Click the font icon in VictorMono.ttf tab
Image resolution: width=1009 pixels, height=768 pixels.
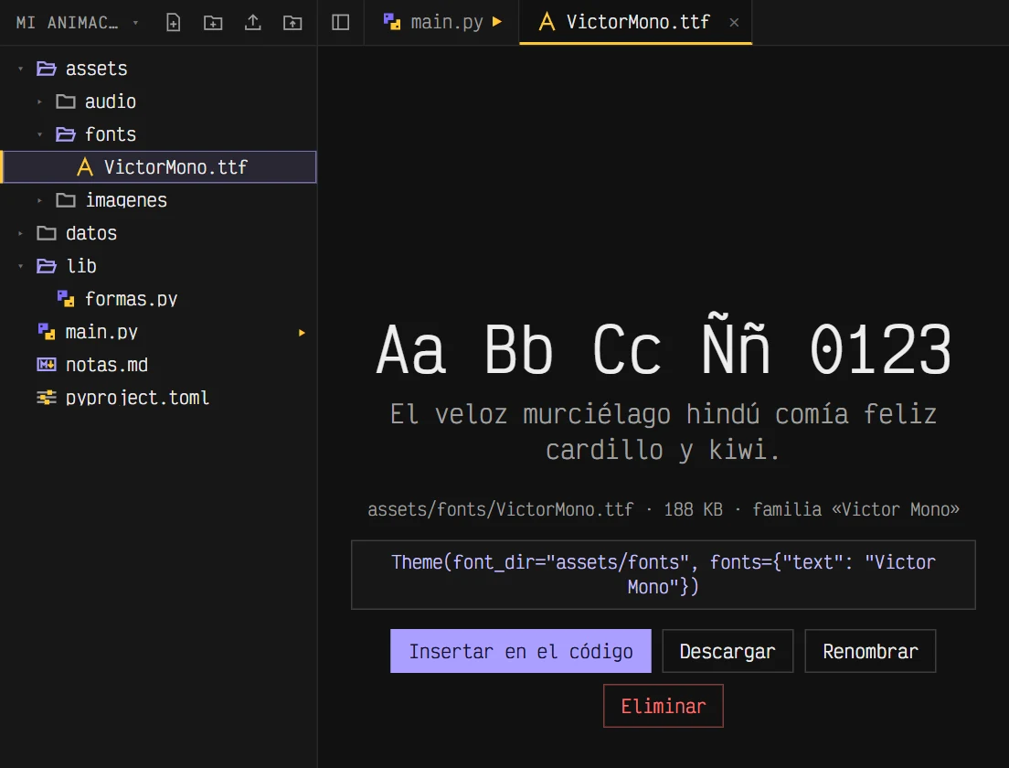547,22
